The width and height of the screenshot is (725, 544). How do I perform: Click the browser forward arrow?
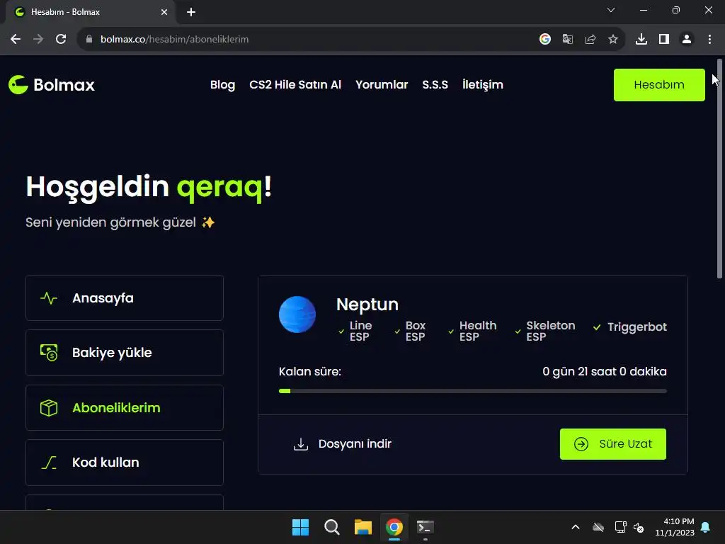(x=38, y=40)
